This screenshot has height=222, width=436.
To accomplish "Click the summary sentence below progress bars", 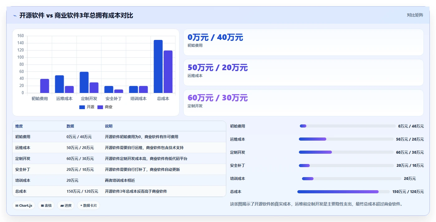I will (x=316, y=204).
